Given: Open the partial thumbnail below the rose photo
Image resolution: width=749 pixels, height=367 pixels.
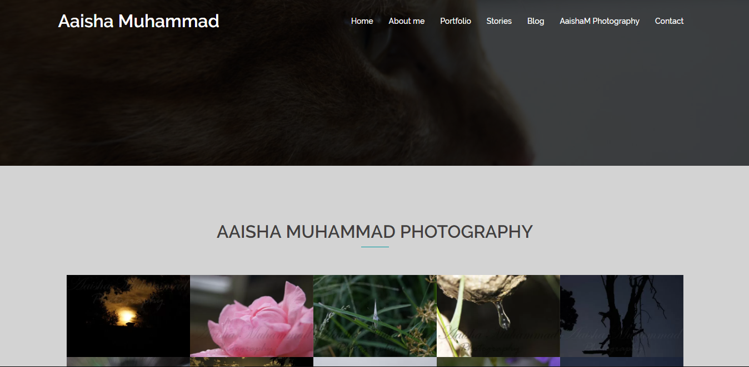Looking at the screenshot, I should pos(252,362).
